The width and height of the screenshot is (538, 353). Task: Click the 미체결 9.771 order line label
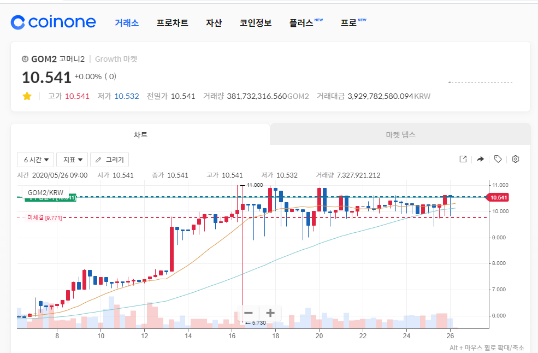tap(44, 217)
